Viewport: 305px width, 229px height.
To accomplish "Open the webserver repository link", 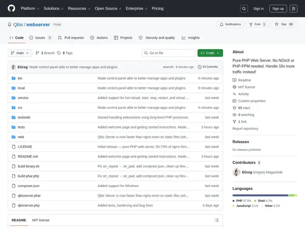I will coord(38,24).
